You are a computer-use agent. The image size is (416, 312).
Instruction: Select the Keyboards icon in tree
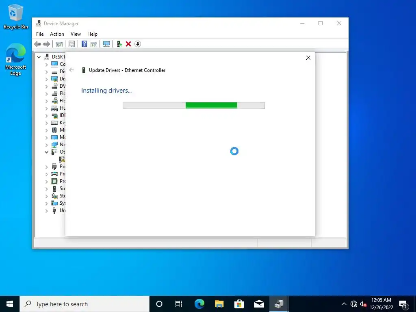[x=54, y=123]
